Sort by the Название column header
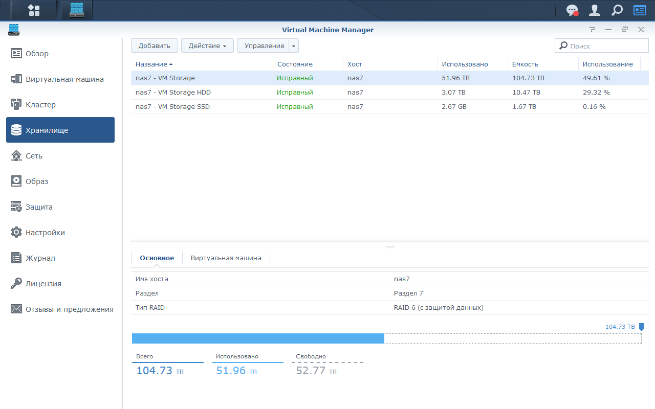 151,64
